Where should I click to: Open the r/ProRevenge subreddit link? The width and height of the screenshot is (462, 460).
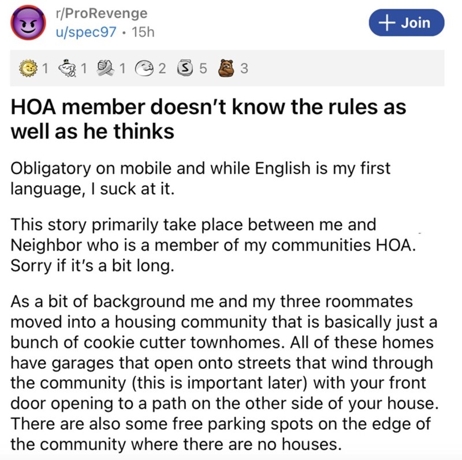pos(98,13)
